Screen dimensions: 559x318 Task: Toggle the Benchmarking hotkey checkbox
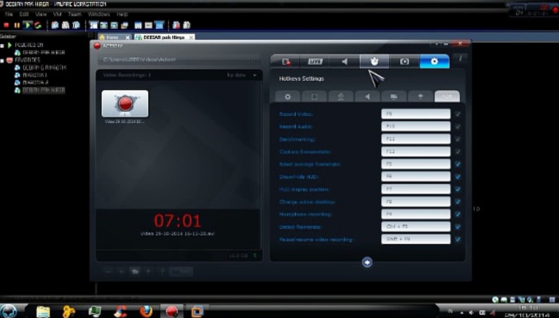[x=458, y=139]
